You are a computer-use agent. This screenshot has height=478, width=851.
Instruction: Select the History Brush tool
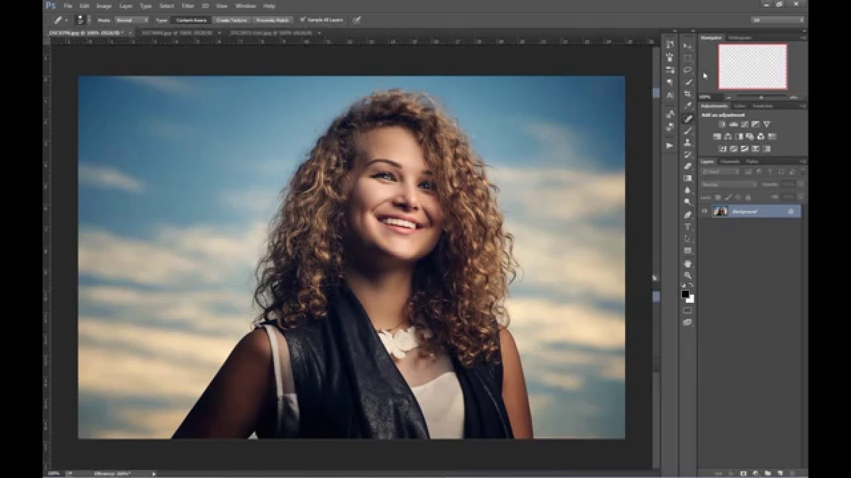(688, 155)
